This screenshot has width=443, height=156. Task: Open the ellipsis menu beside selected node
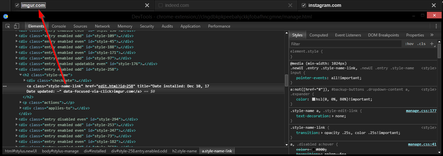(5, 86)
